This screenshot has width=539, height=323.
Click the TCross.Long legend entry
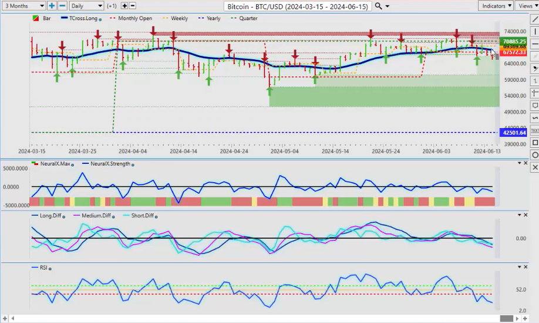(x=81, y=18)
